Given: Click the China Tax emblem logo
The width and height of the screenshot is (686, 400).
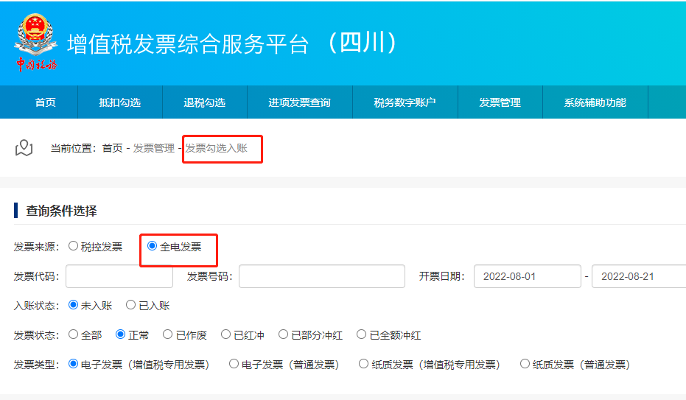Looking at the screenshot, I should [x=35, y=43].
